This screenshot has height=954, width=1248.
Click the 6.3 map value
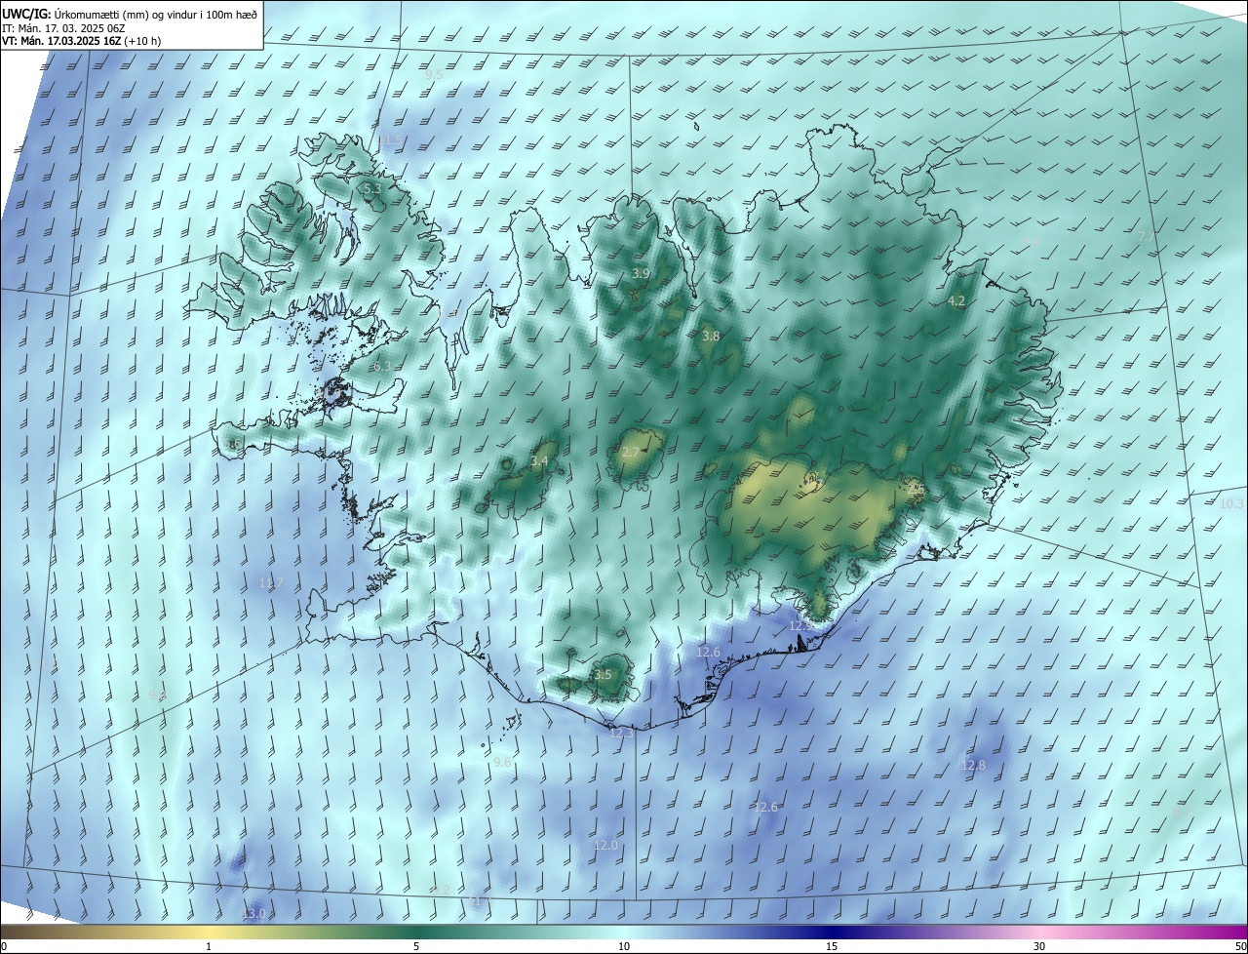tap(382, 367)
